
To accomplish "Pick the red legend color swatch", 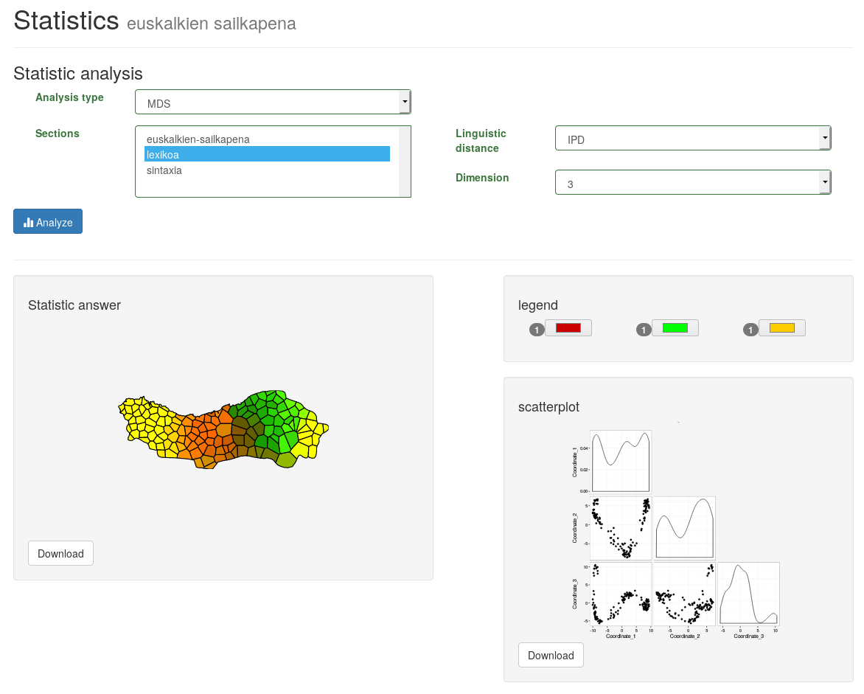I will (x=568, y=327).
